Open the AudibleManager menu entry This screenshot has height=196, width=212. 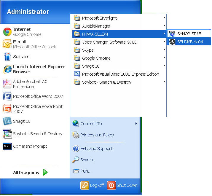(96, 26)
